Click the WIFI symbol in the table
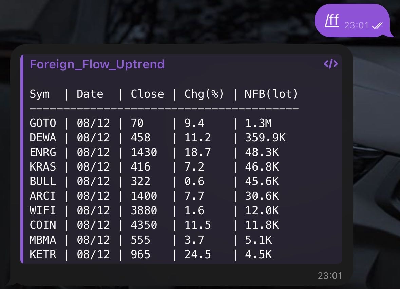Viewport: 400px width, 289px height. (x=43, y=210)
